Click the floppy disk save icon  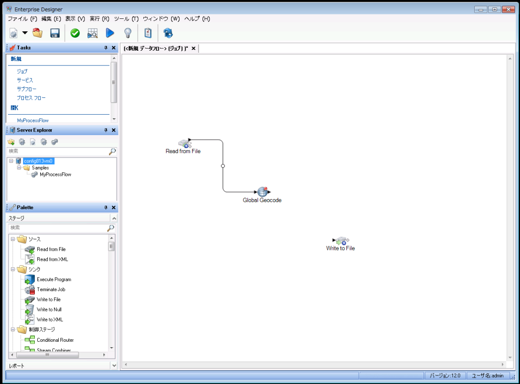click(x=55, y=33)
